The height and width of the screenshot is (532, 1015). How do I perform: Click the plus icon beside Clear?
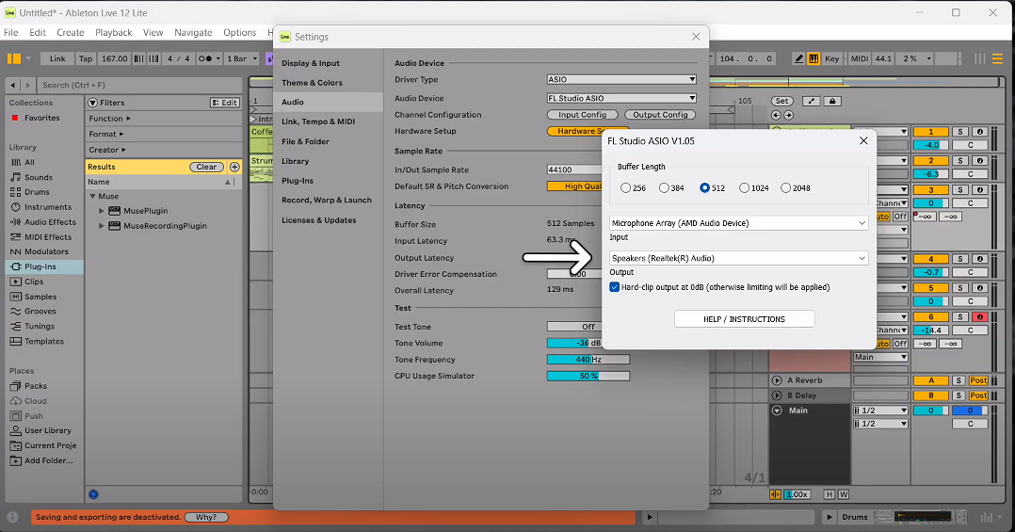[234, 167]
